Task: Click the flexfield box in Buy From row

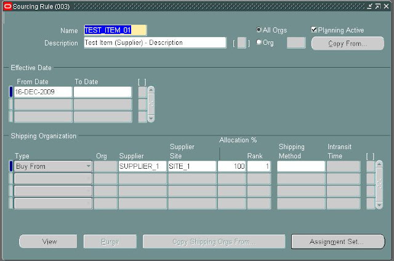Action: tap(371, 166)
